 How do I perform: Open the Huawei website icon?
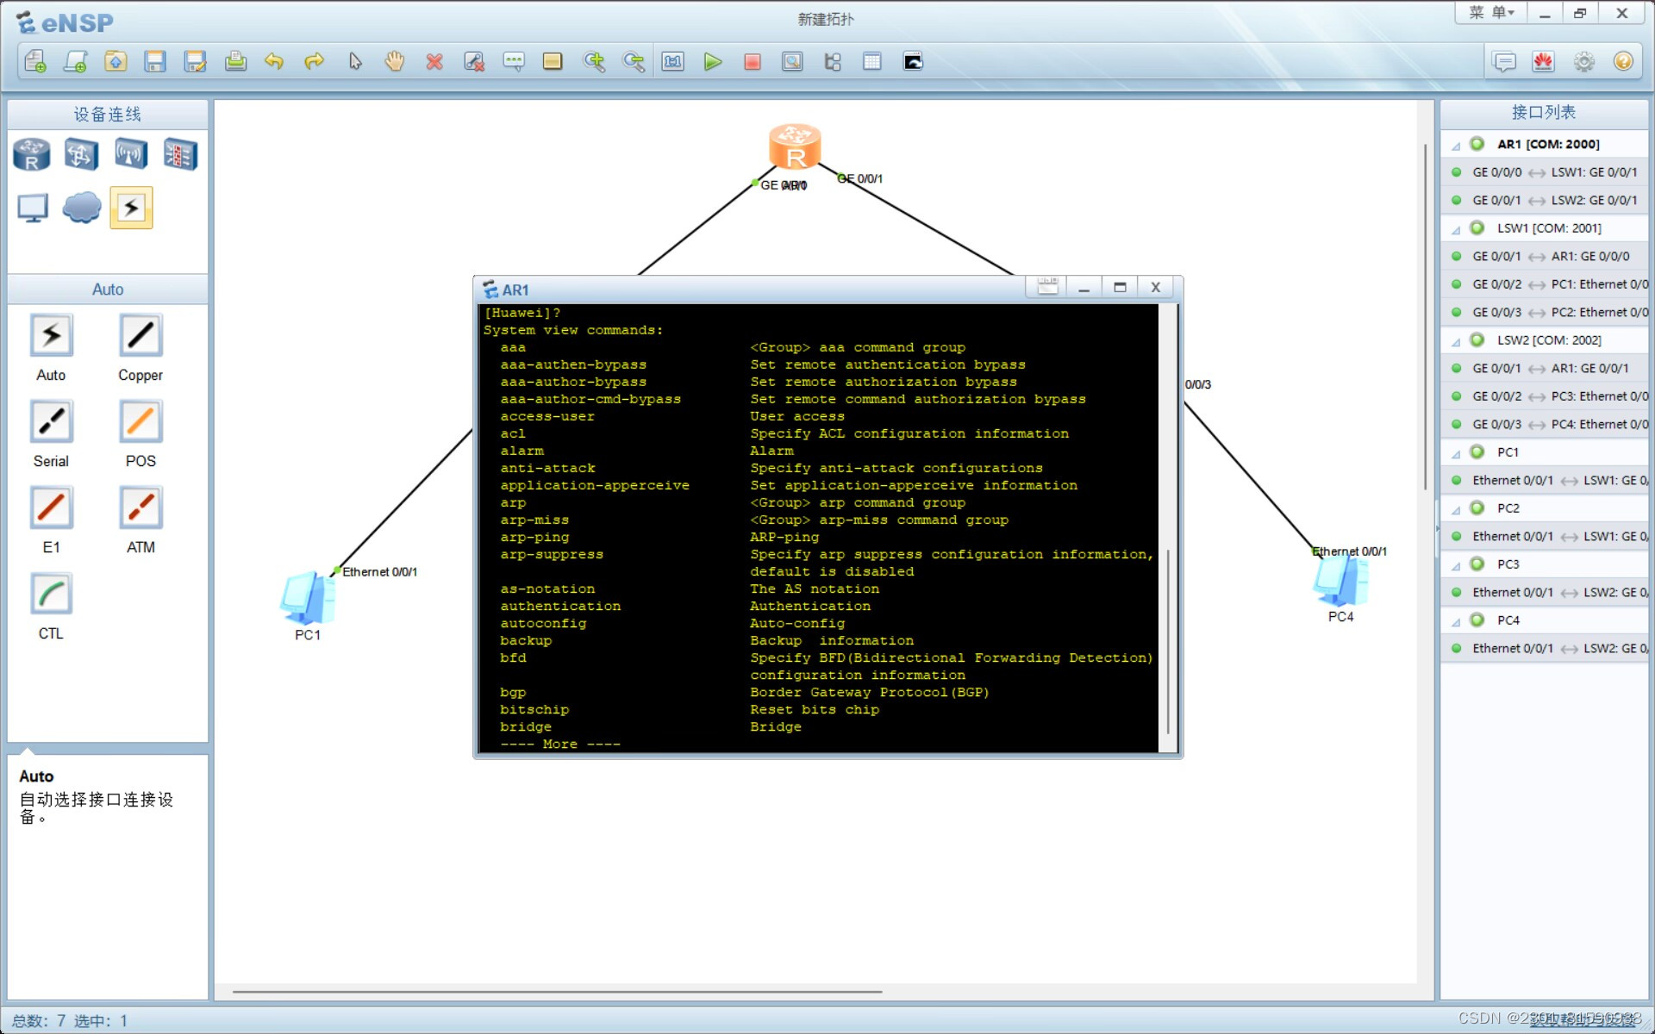1543,61
